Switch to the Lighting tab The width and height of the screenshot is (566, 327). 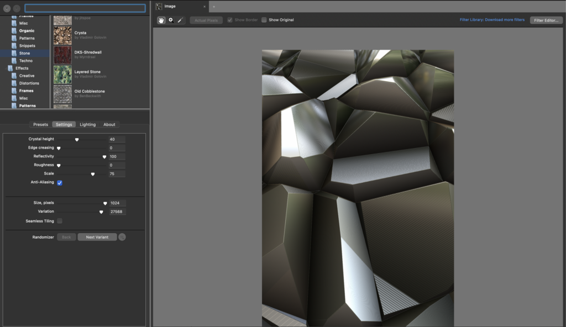tap(87, 124)
